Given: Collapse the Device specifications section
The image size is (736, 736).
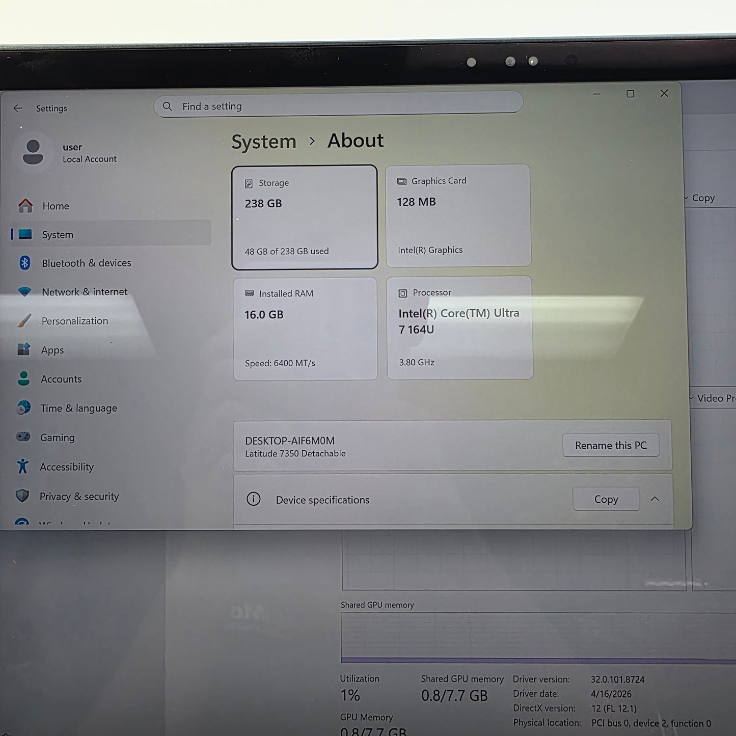Looking at the screenshot, I should (655, 499).
